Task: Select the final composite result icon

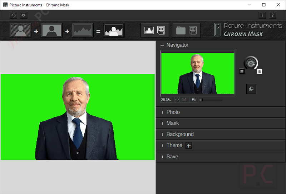Action: point(114,31)
